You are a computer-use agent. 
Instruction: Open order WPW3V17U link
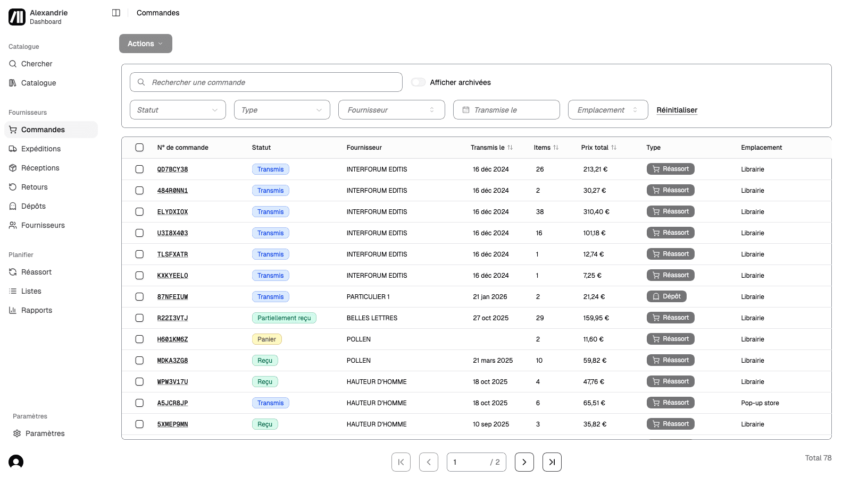172,382
